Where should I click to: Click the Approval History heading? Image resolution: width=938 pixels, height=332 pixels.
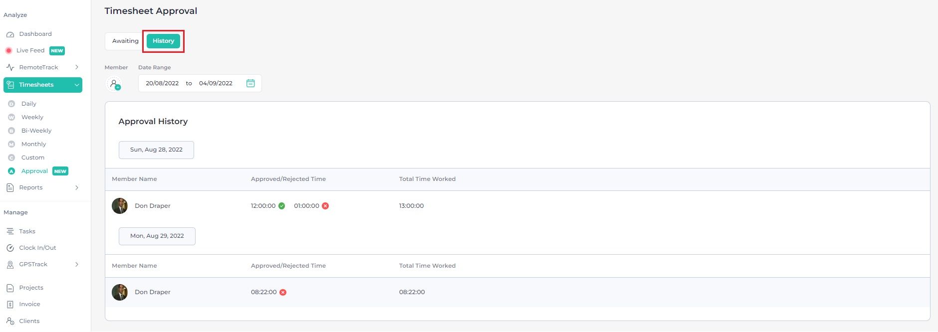[153, 122]
